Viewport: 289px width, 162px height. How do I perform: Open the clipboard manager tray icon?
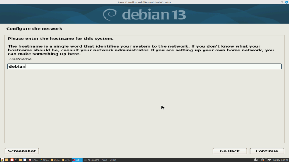coord(259,160)
